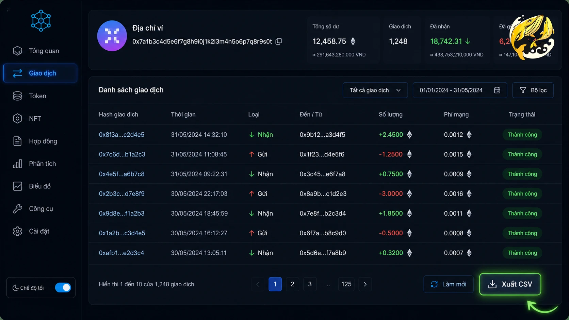This screenshot has width=569, height=320.
Task: Open transaction hash 0x4e5f...a6b7c8
Action: 121,174
